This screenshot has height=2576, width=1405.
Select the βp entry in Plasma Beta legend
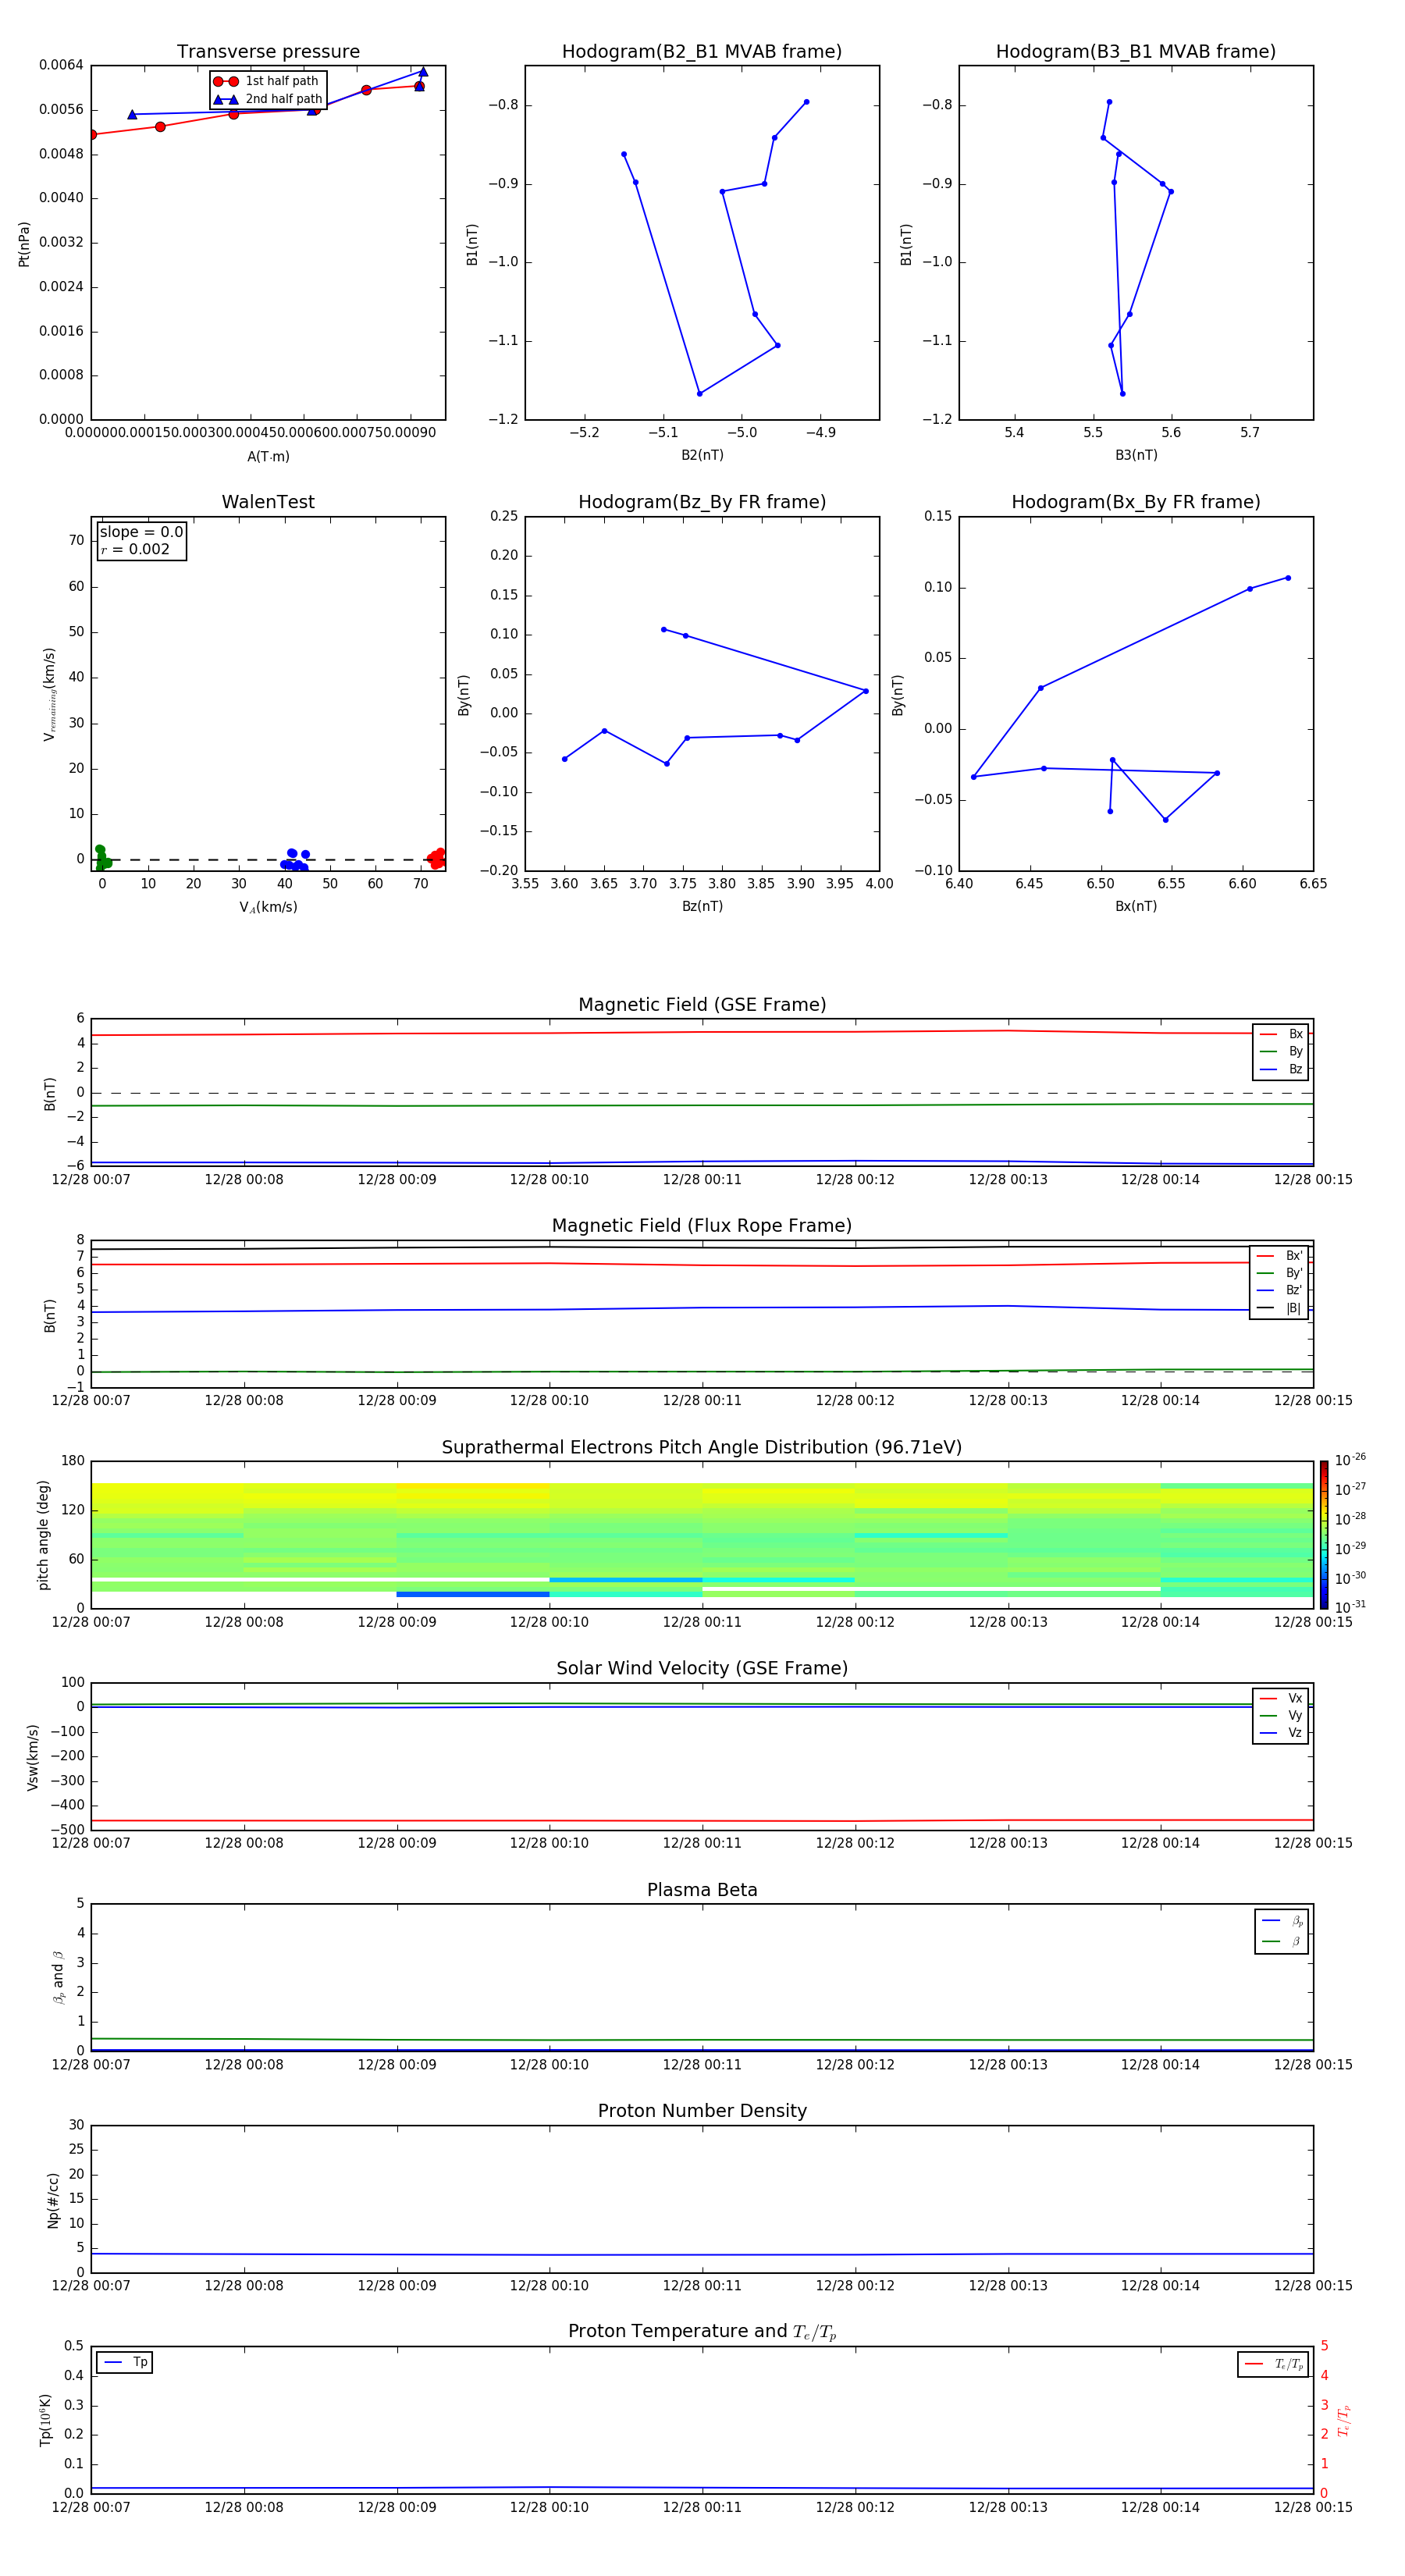pos(1282,1921)
